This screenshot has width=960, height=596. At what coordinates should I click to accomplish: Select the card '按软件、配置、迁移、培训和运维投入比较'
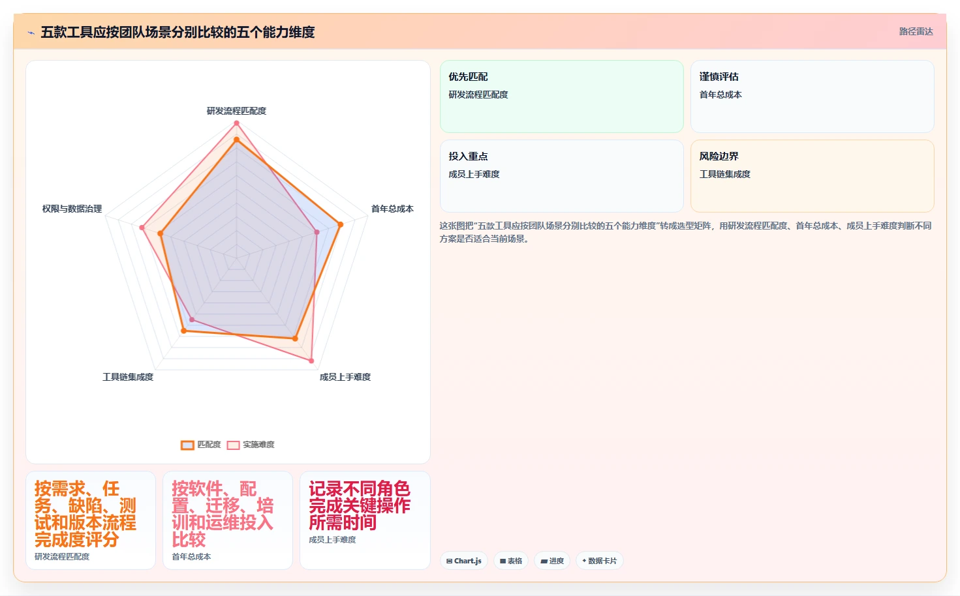pos(228,520)
